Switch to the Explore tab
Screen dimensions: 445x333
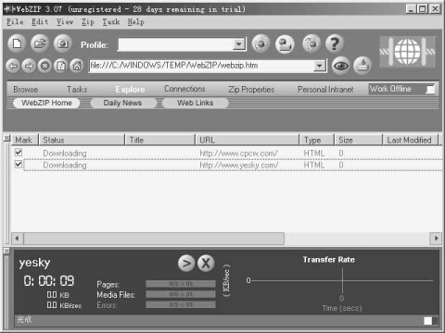130,90
